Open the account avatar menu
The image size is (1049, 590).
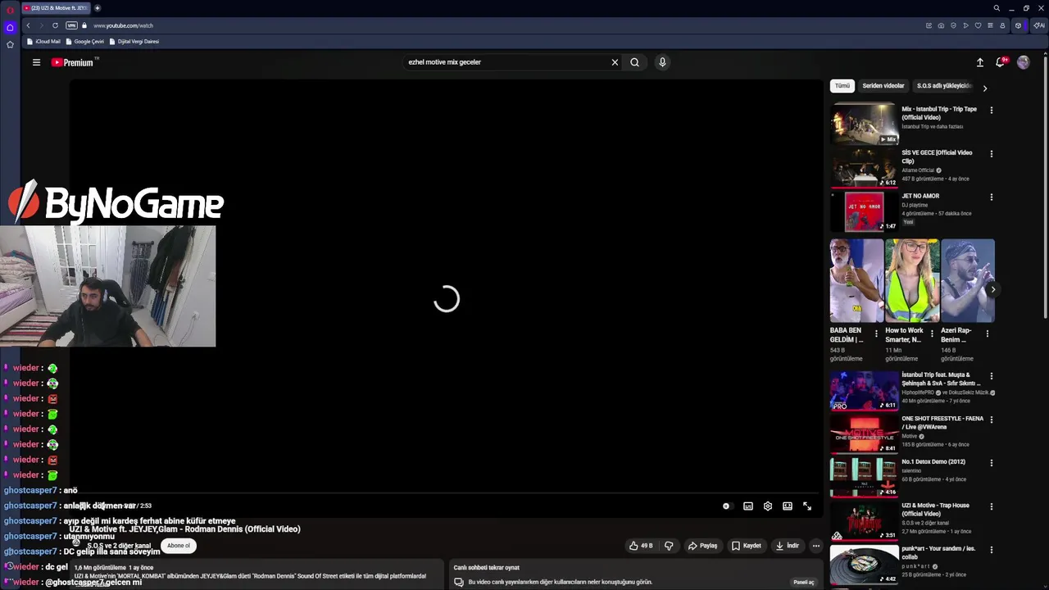click(x=1023, y=62)
